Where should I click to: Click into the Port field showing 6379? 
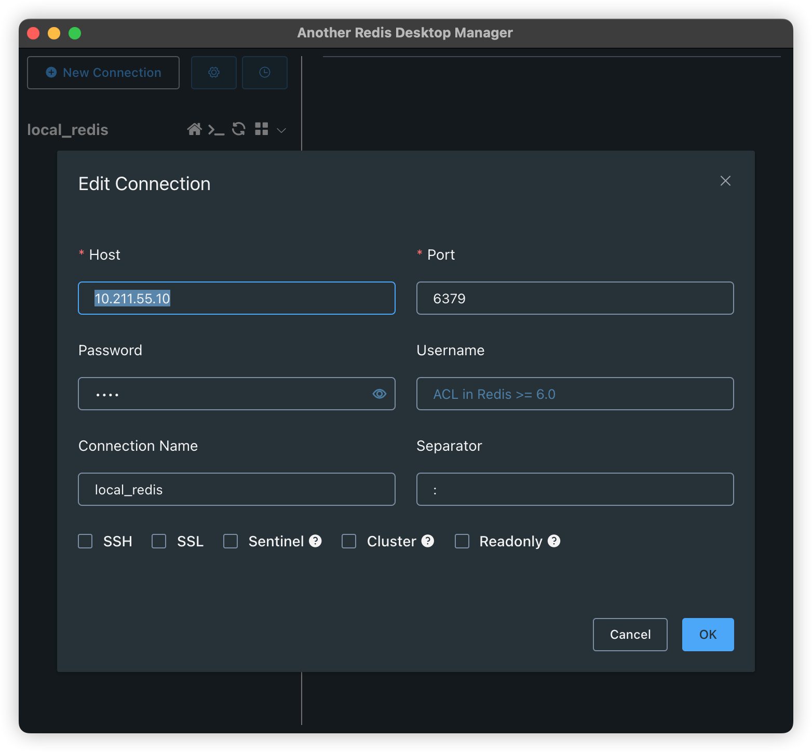pyautogui.click(x=575, y=298)
